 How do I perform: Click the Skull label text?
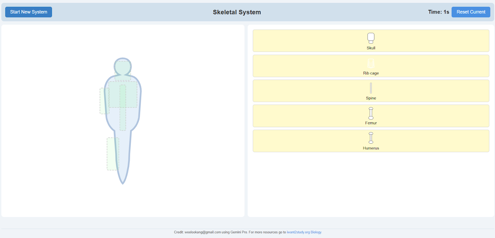pos(371,48)
